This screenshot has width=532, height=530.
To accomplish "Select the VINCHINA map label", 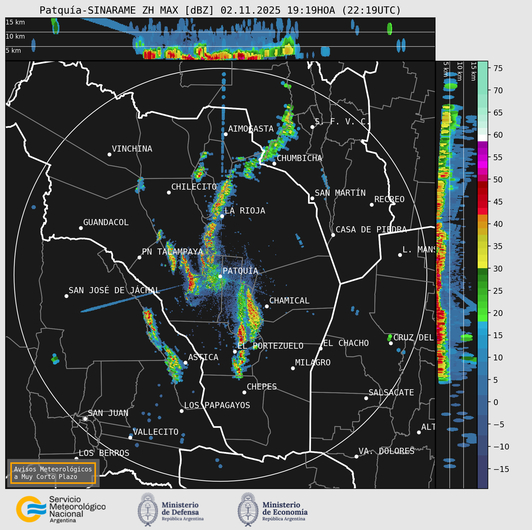I will point(132,149).
